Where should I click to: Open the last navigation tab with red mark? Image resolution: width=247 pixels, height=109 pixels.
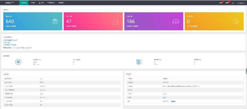click(x=61, y=3)
